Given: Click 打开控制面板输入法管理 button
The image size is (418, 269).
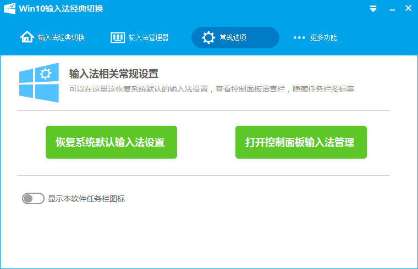Looking at the screenshot, I should pos(301,142).
